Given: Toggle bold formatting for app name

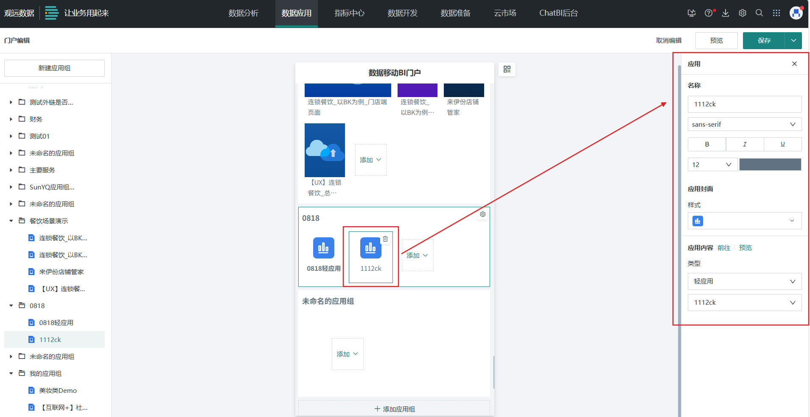Looking at the screenshot, I should tap(706, 144).
